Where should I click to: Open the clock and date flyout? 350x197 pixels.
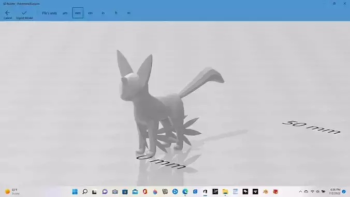[x=335, y=192]
